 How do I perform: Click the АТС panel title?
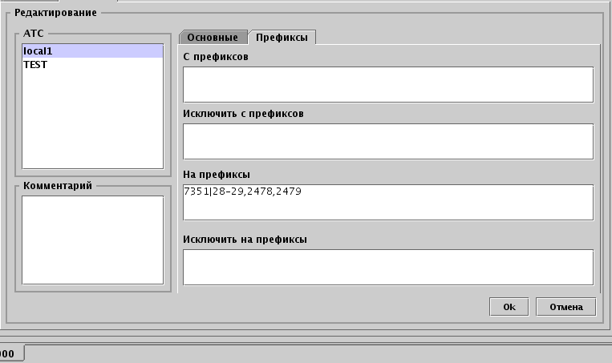click(x=34, y=34)
